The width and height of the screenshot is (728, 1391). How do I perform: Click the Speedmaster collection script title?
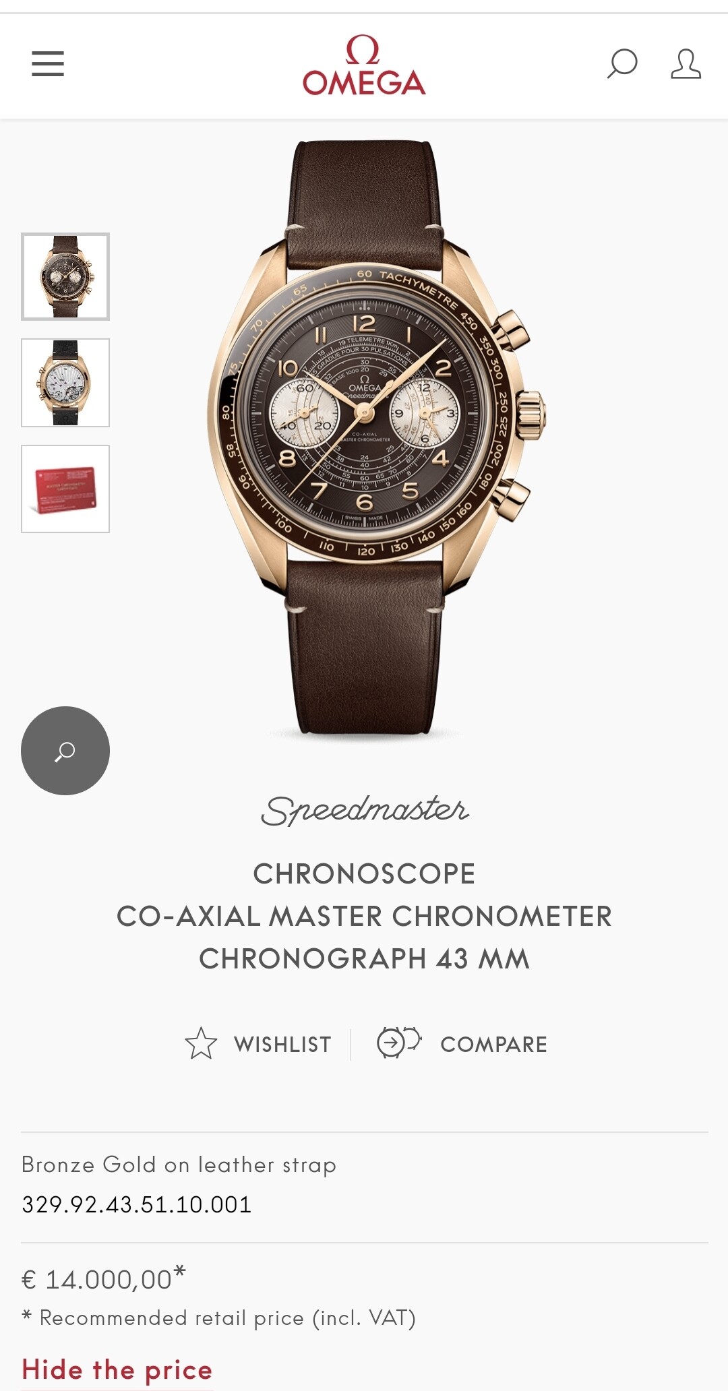(365, 810)
